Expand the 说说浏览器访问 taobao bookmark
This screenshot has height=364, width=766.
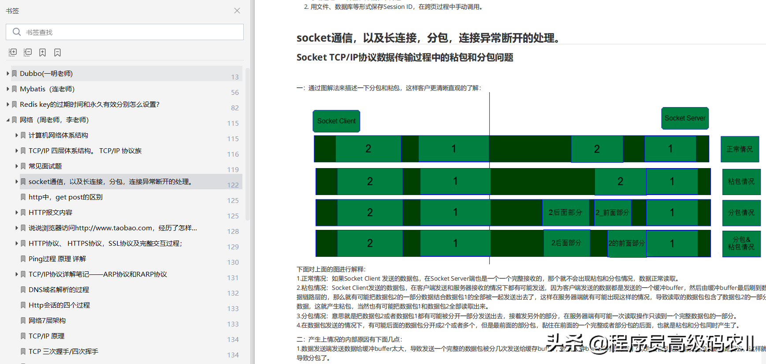[16, 228]
